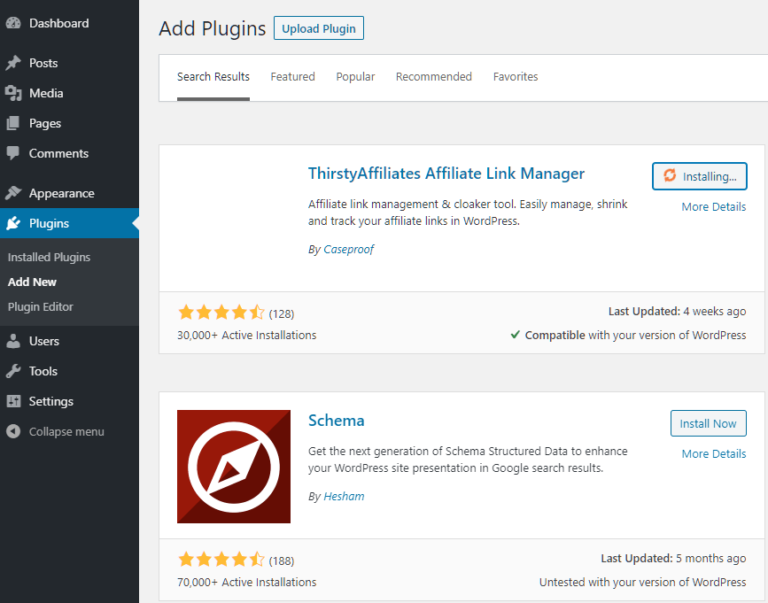Open the Schema plugin title link
Image resolution: width=768 pixels, height=603 pixels.
[x=336, y=421]
